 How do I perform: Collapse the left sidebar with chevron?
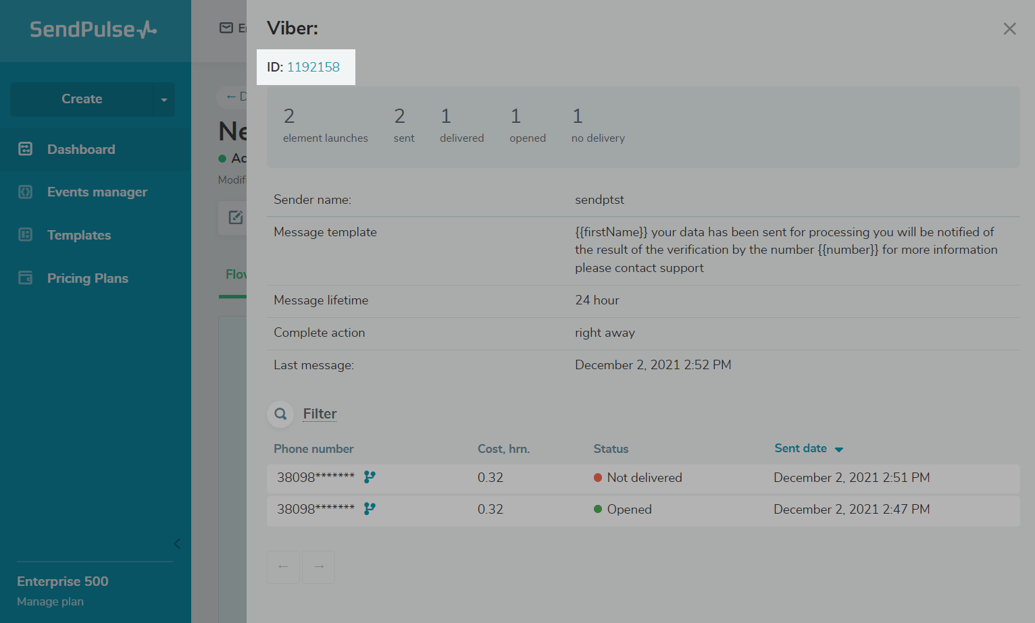click(x=177, y=544)
